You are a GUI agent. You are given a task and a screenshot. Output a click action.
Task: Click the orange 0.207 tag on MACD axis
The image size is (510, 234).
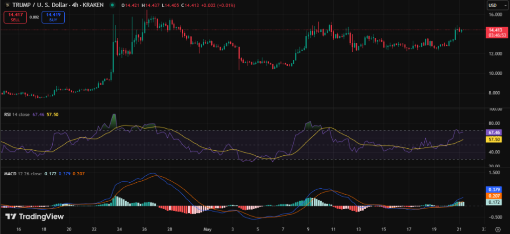click(x=495, y=196)
